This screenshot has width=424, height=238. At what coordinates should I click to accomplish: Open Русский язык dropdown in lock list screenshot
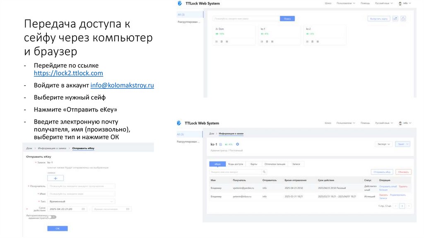coord(384,3)
